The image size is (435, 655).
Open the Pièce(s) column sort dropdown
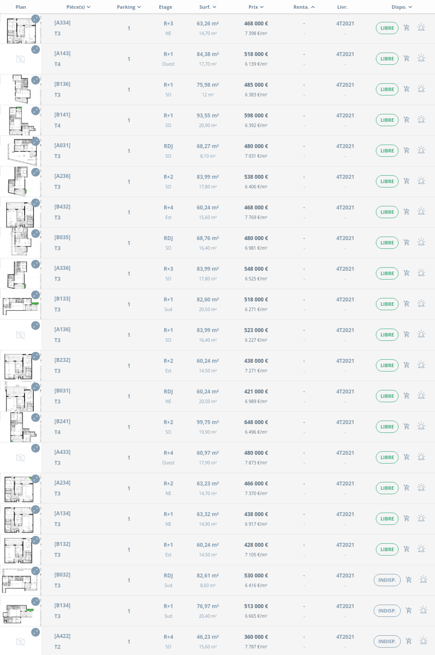tap(78, 7)
